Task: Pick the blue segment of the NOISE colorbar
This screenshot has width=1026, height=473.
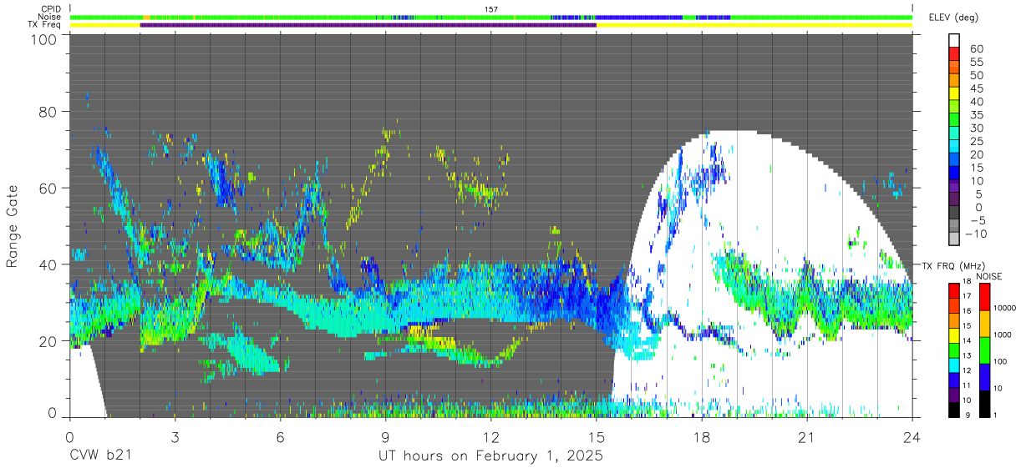Action: pyautogui.click(x=985, y=377)
